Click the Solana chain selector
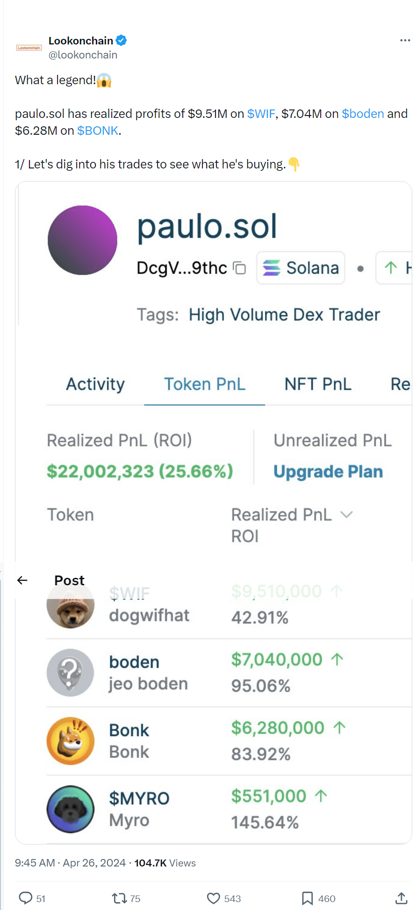This screenshot has height=910, width=416. click(301, 268)
